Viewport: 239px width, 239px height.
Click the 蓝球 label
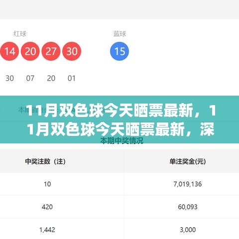coord(119,34)
